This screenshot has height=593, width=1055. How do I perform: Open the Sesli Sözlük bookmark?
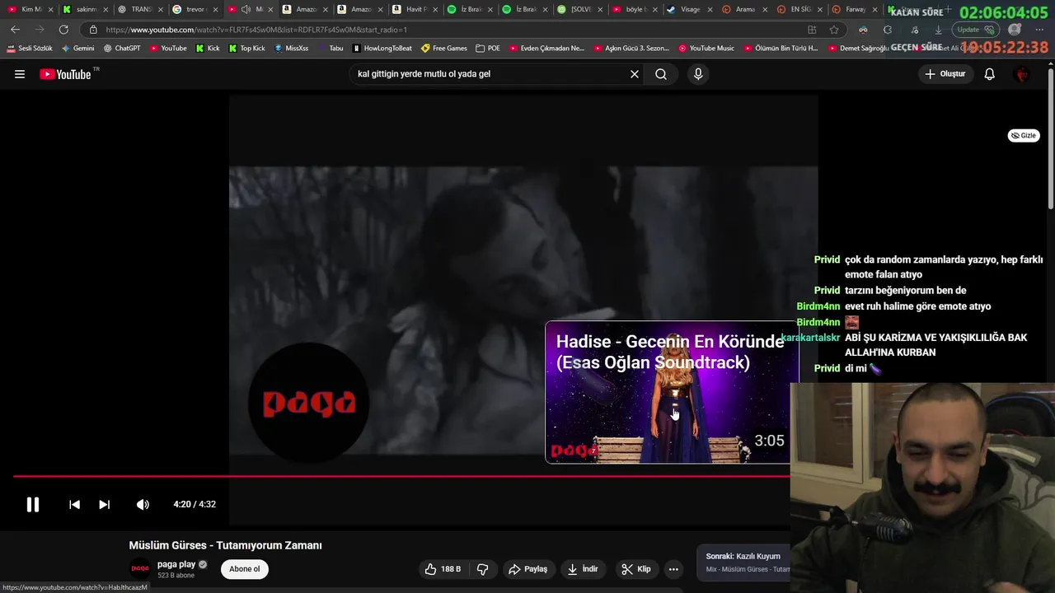click(x=30, y=49)
